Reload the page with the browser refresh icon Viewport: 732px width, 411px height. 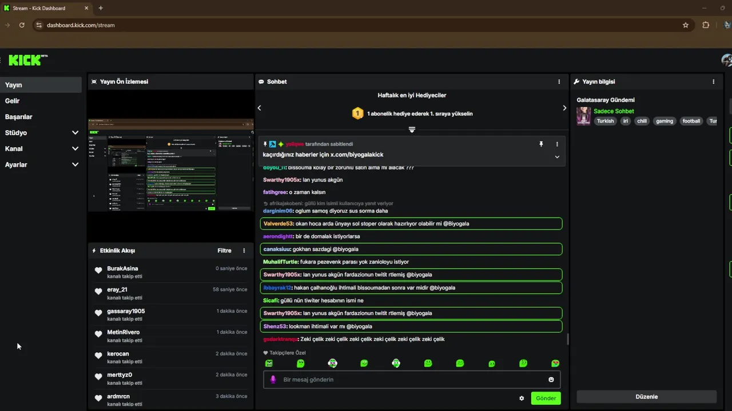click(22, 25)
